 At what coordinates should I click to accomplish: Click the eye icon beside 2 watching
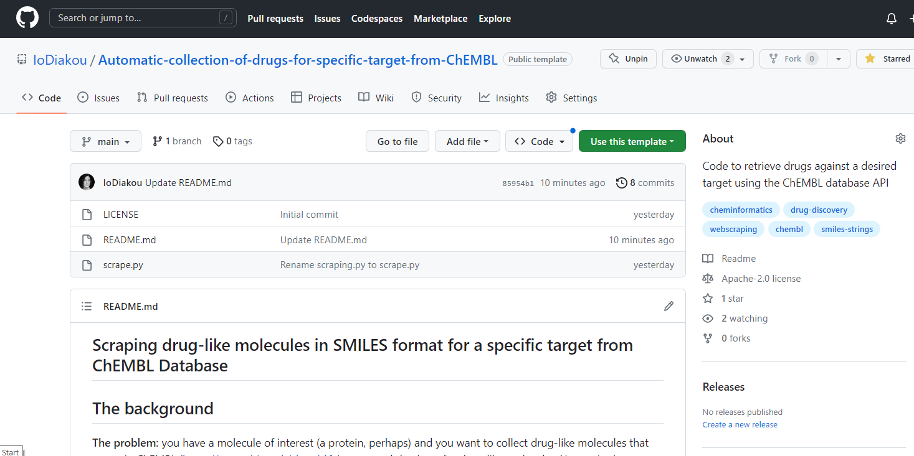coord(708,318)
